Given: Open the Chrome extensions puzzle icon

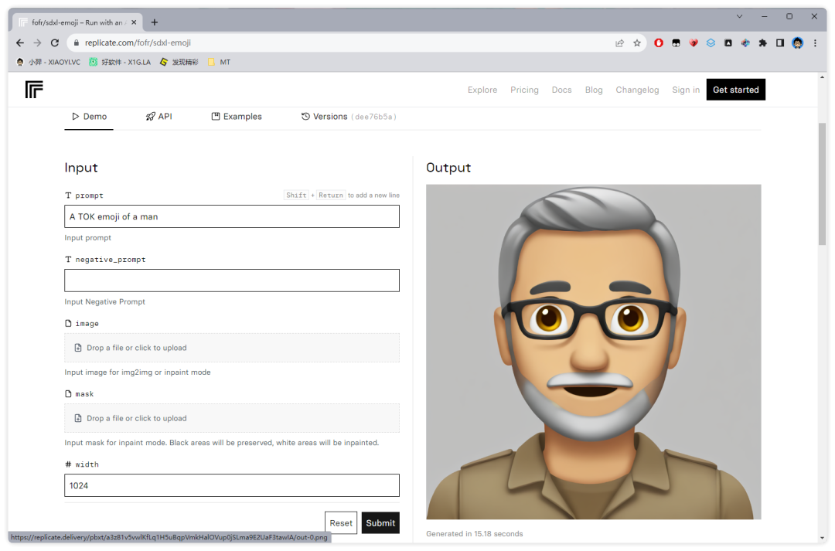Looking at the screenshot, I should tap(762, 43).
